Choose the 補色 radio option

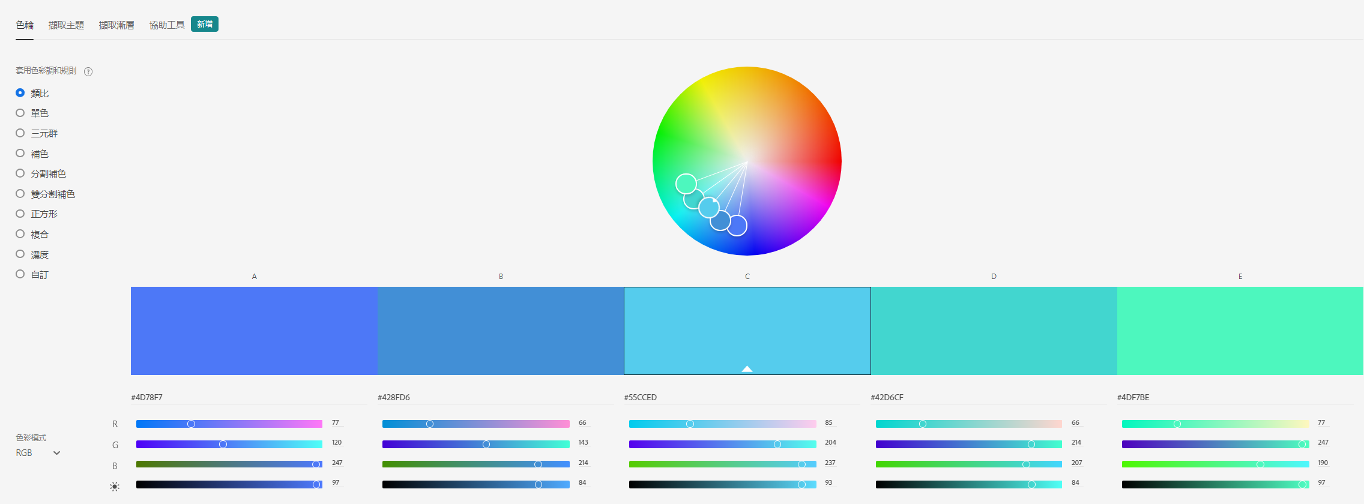32,154
